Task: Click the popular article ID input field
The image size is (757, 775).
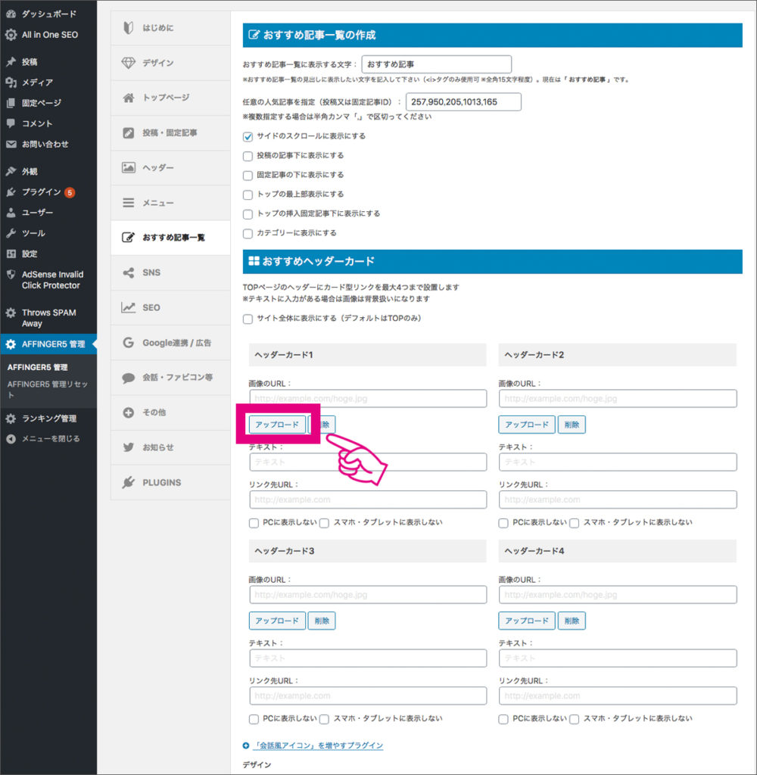Action: click(x=461, y=101)
